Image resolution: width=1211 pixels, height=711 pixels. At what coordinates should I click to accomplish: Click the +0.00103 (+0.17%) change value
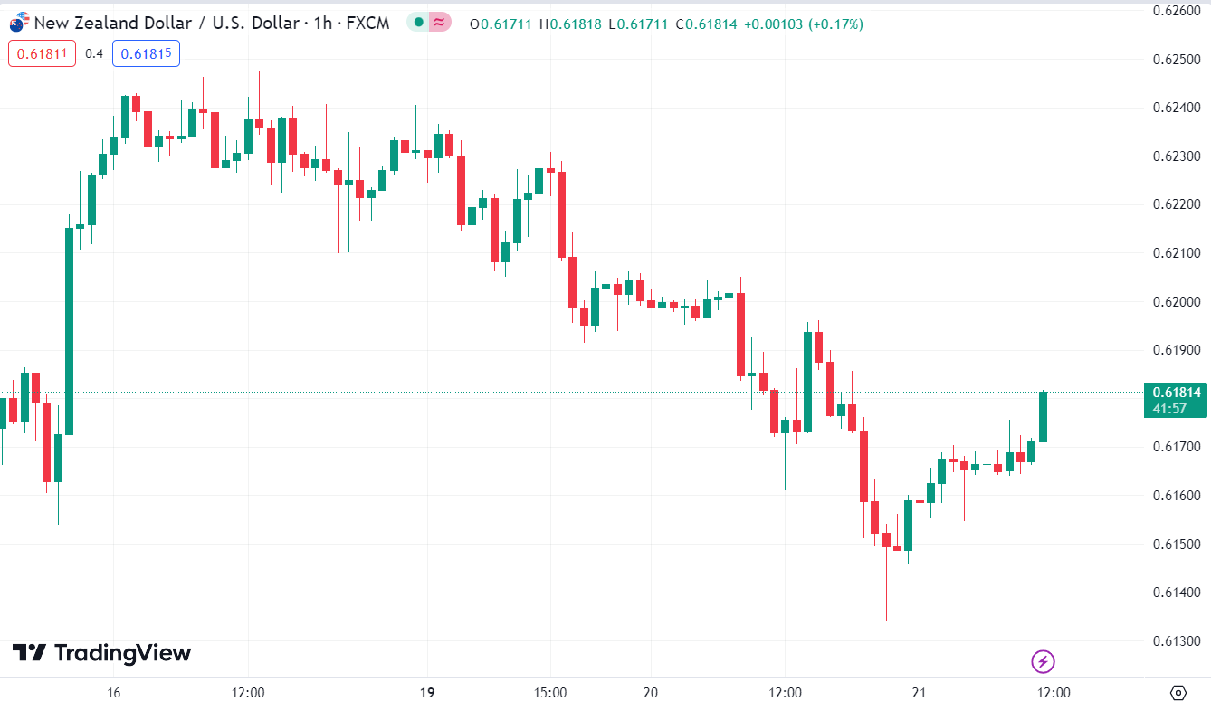pos(803,24)
